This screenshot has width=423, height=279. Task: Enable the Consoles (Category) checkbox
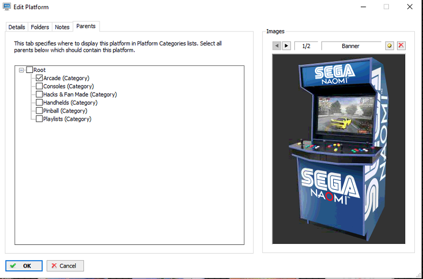pyautogui.click(x=39, y=87)
